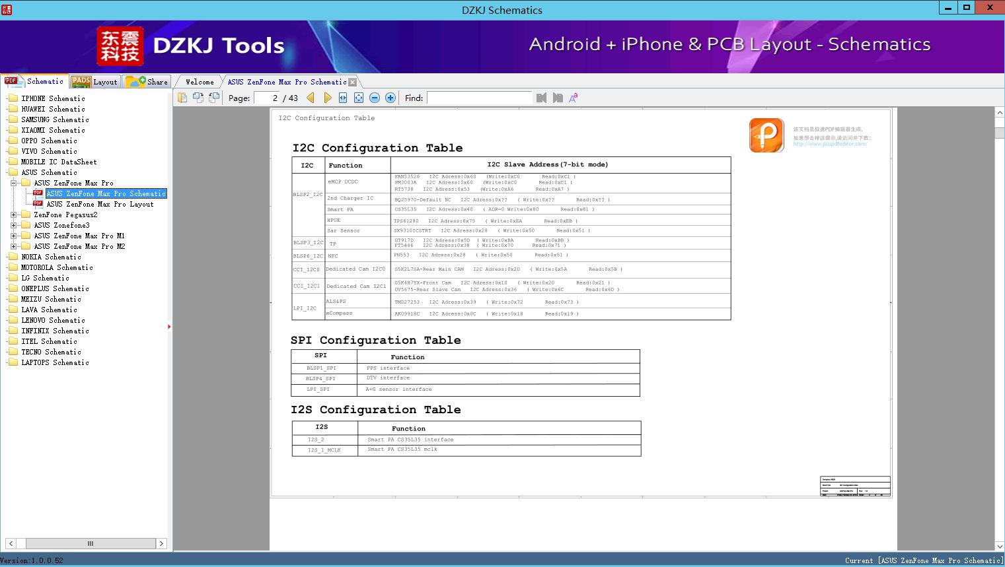Screen dimensions: 1005x567
Task: Click the rotate pages counter-clockwise icon
Action: coord(198,98)
